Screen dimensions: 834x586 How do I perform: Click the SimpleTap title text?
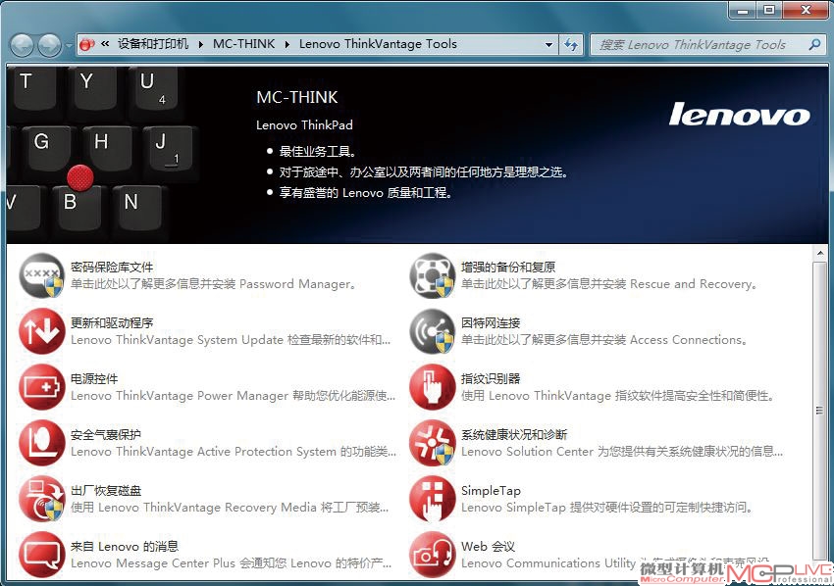pyautogui.click(x=491, y=490)
